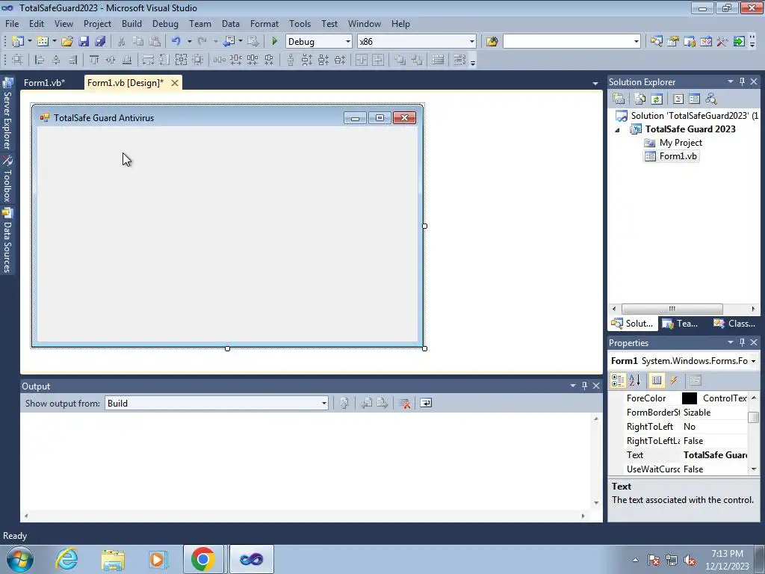Switch to the Team Explorer bottom tab

point(681,323)
